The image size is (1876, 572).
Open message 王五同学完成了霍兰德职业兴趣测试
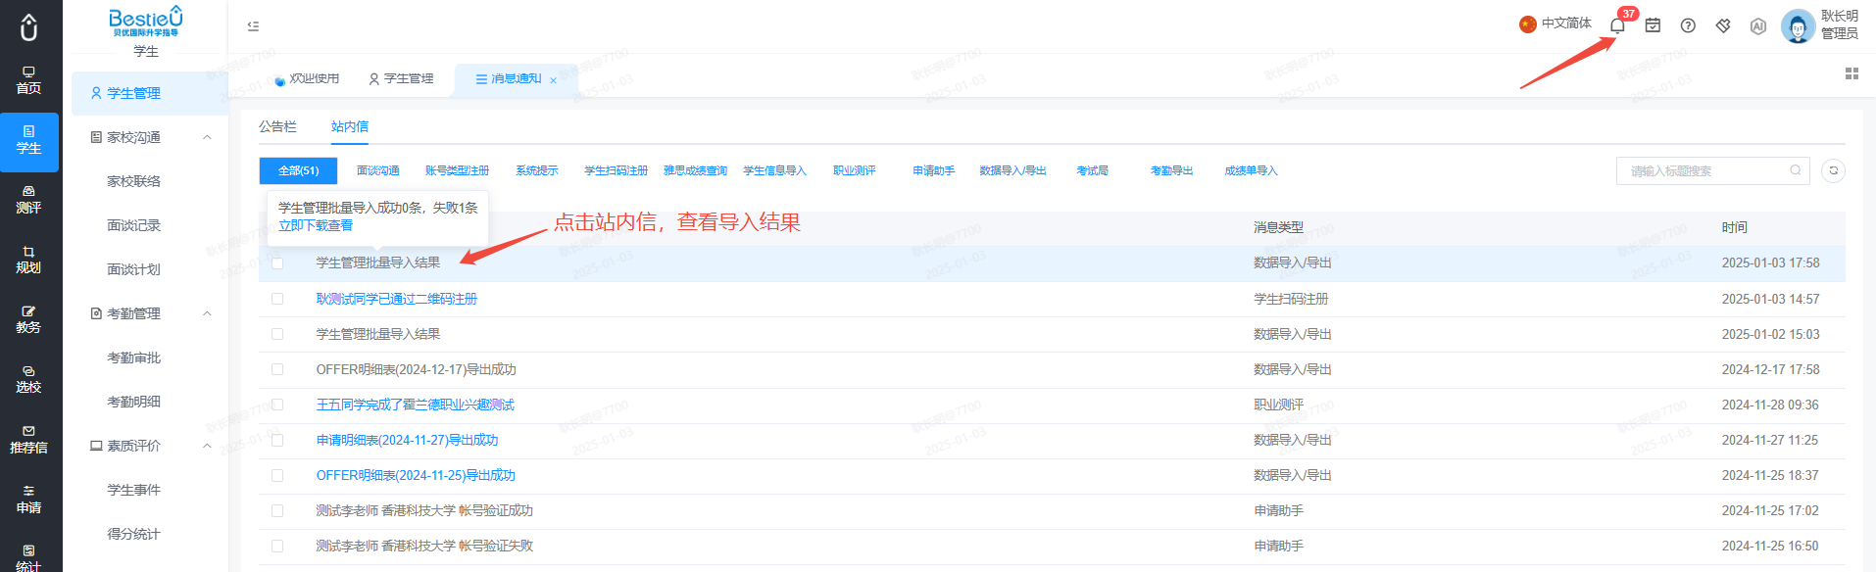pos(415,405)
